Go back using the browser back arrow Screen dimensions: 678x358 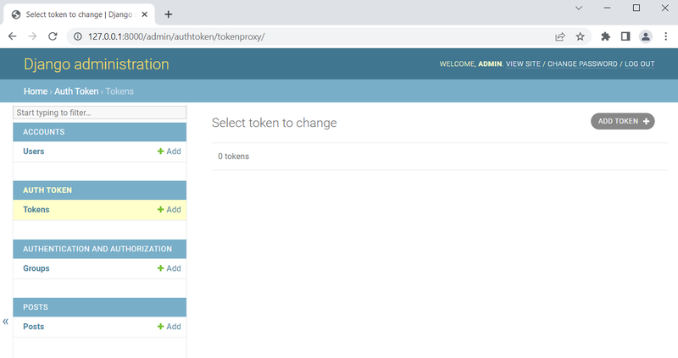[12, 36]
